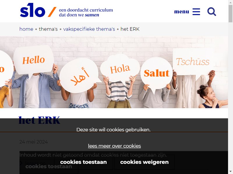233x174 pixels.
Task: Click the vertical scrollbar thumb
Action: (230, 13)
